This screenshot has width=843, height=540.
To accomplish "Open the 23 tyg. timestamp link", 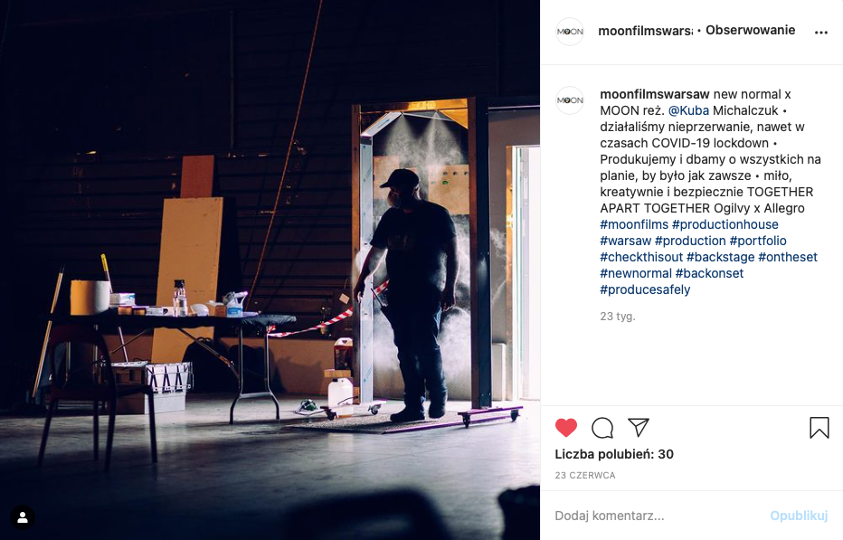I will point(617,317).
